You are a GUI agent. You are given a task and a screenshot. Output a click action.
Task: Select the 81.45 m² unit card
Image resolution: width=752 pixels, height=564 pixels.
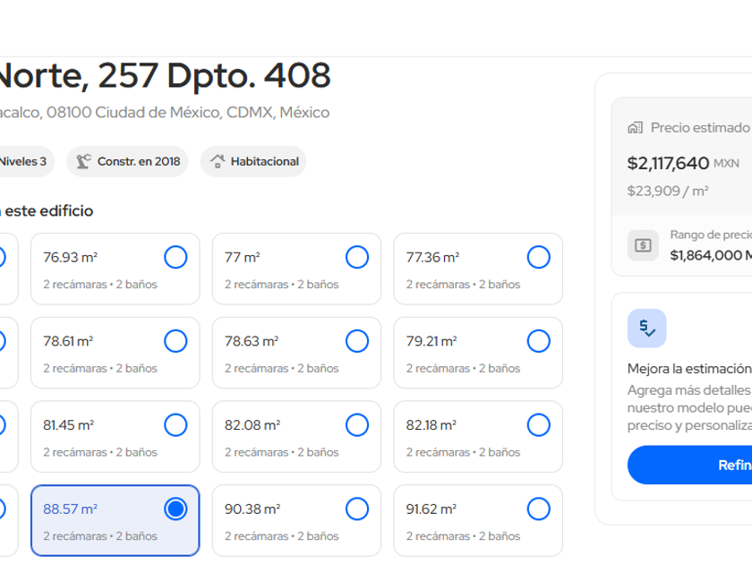115,437
